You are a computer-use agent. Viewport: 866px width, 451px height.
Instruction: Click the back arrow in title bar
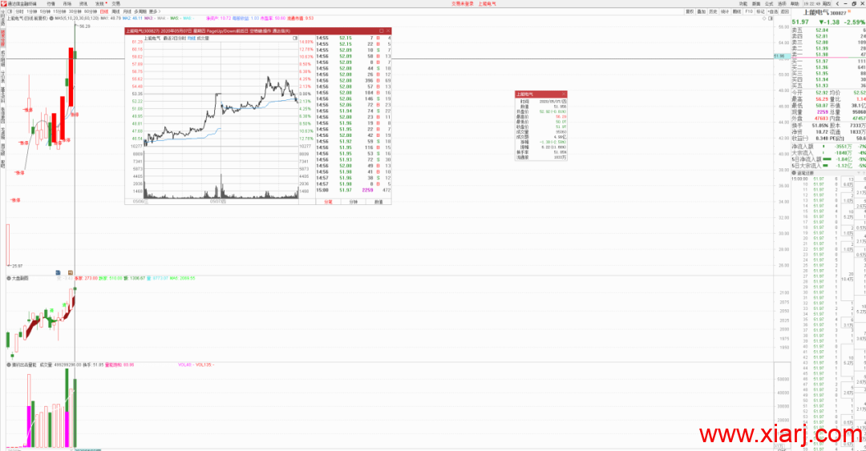(x=837, y=3)
